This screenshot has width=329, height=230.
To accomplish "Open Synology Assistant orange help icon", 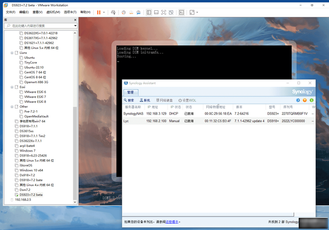I will 305,100.
